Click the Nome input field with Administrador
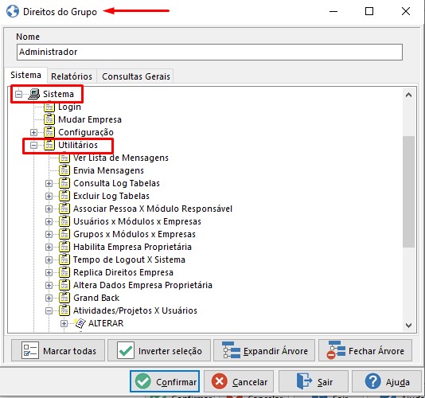 [209, 52]
